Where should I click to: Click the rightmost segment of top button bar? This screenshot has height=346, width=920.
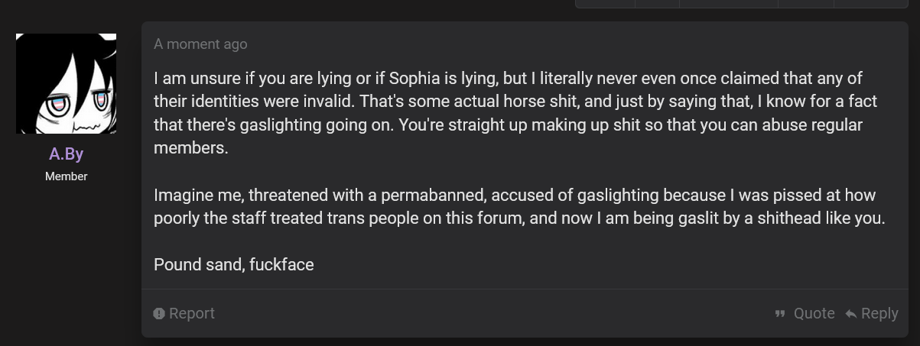click(871, 4)
